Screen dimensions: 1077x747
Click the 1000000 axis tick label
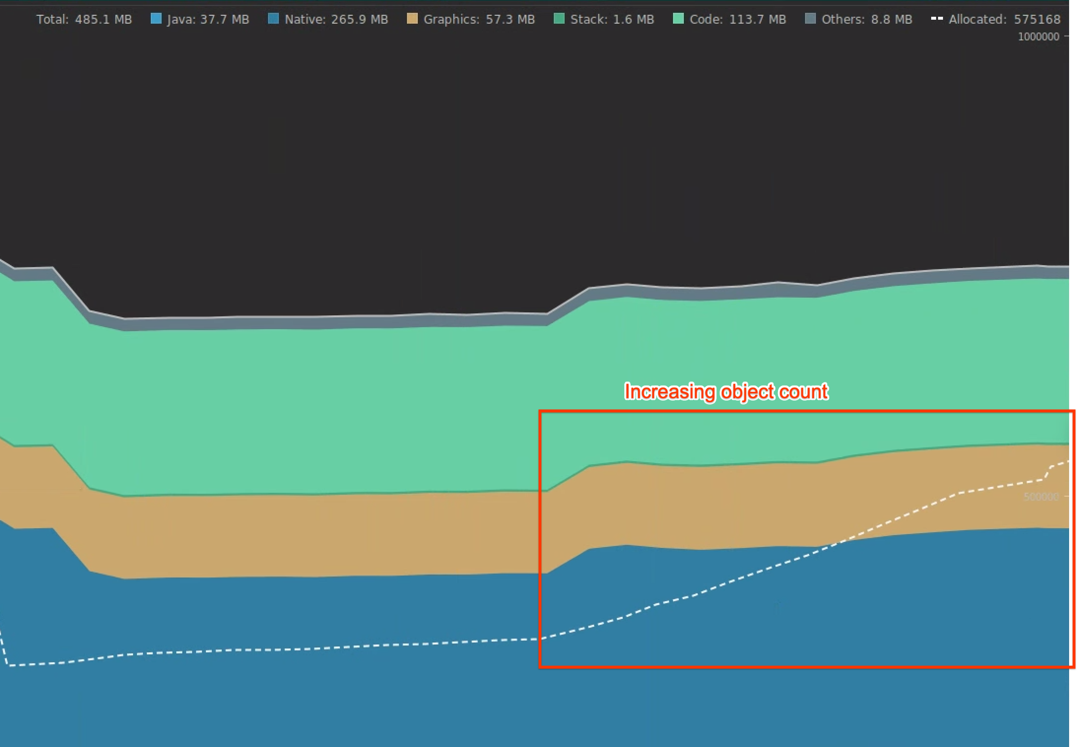tap(1038, 37)
